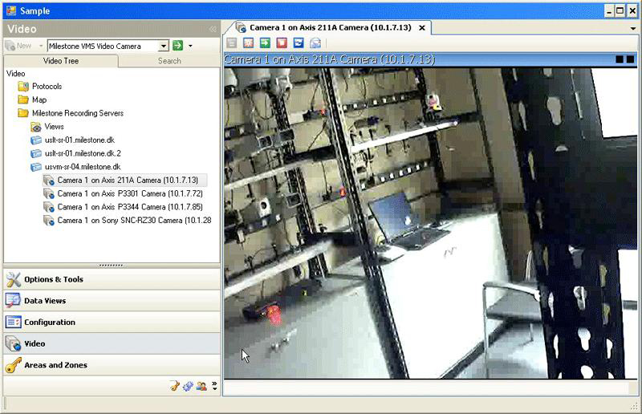Open the Milestone VMS Video Camera dropdown
Screen dimensions: 642x414
(x=164, y=47)
